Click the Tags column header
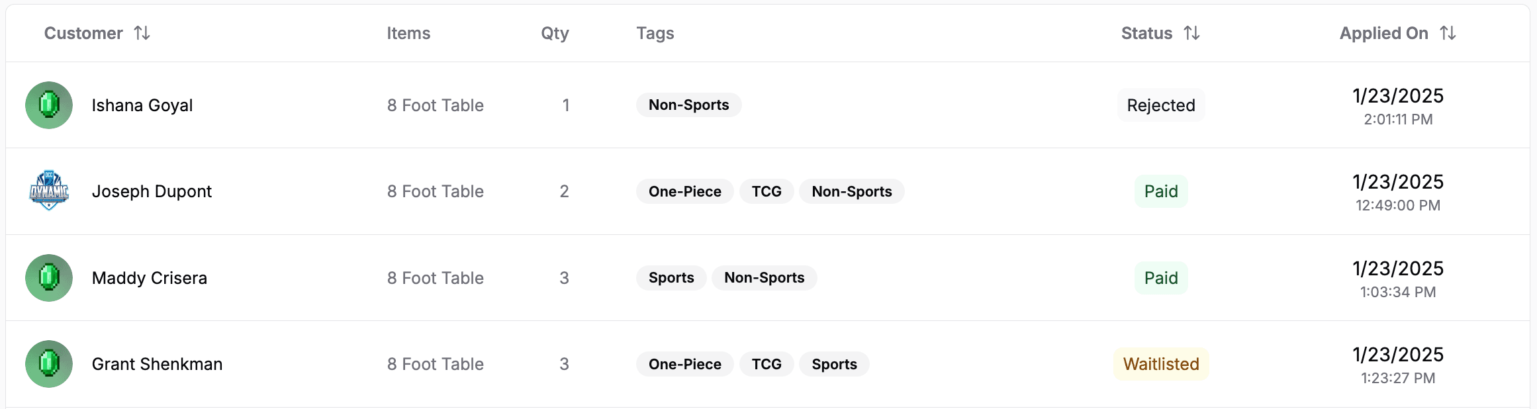This screenshot has width=1537, height=409. [655, 33]
